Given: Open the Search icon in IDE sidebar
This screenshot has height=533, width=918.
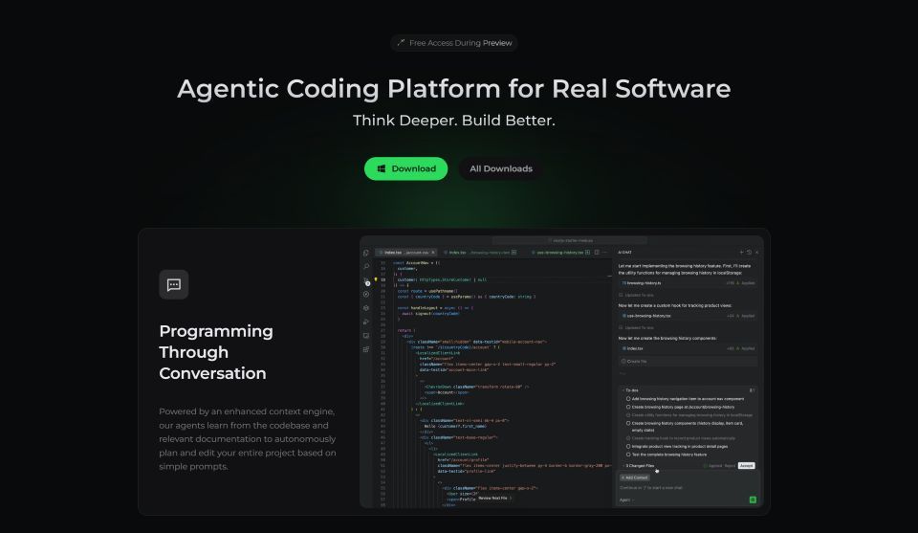Looking at the screenshot, I should (366, 266).
